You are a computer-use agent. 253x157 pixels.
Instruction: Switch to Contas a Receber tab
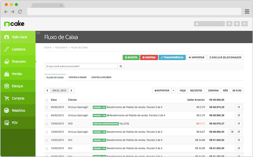(x=101, y=77)
